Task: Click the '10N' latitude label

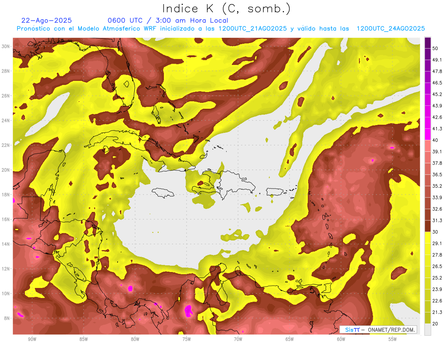Action: tap(6, 294)
